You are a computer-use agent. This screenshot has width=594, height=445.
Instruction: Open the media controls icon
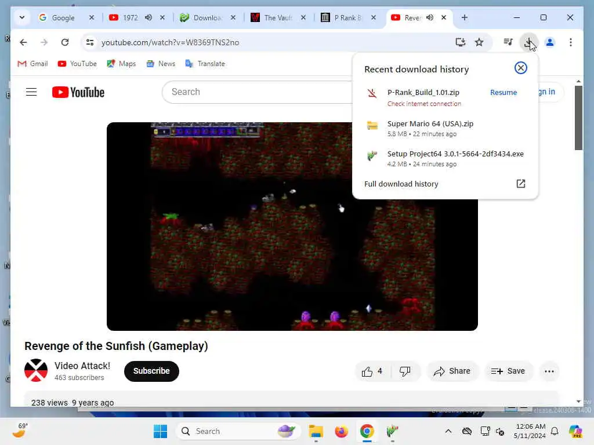[508, 42]
